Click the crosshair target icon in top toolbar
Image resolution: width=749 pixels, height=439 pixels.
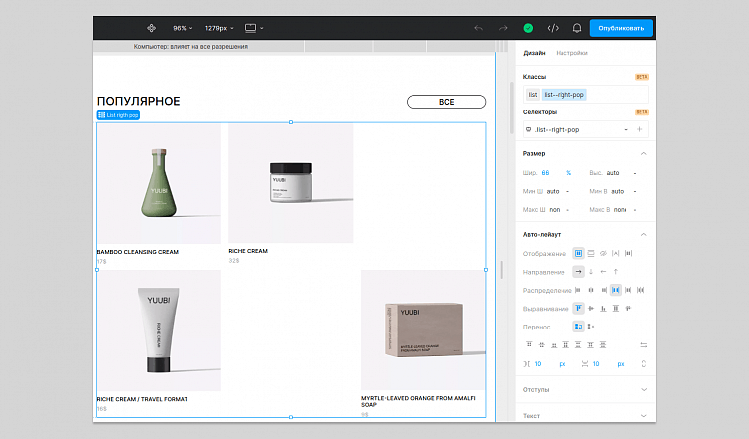pos(151,28)
